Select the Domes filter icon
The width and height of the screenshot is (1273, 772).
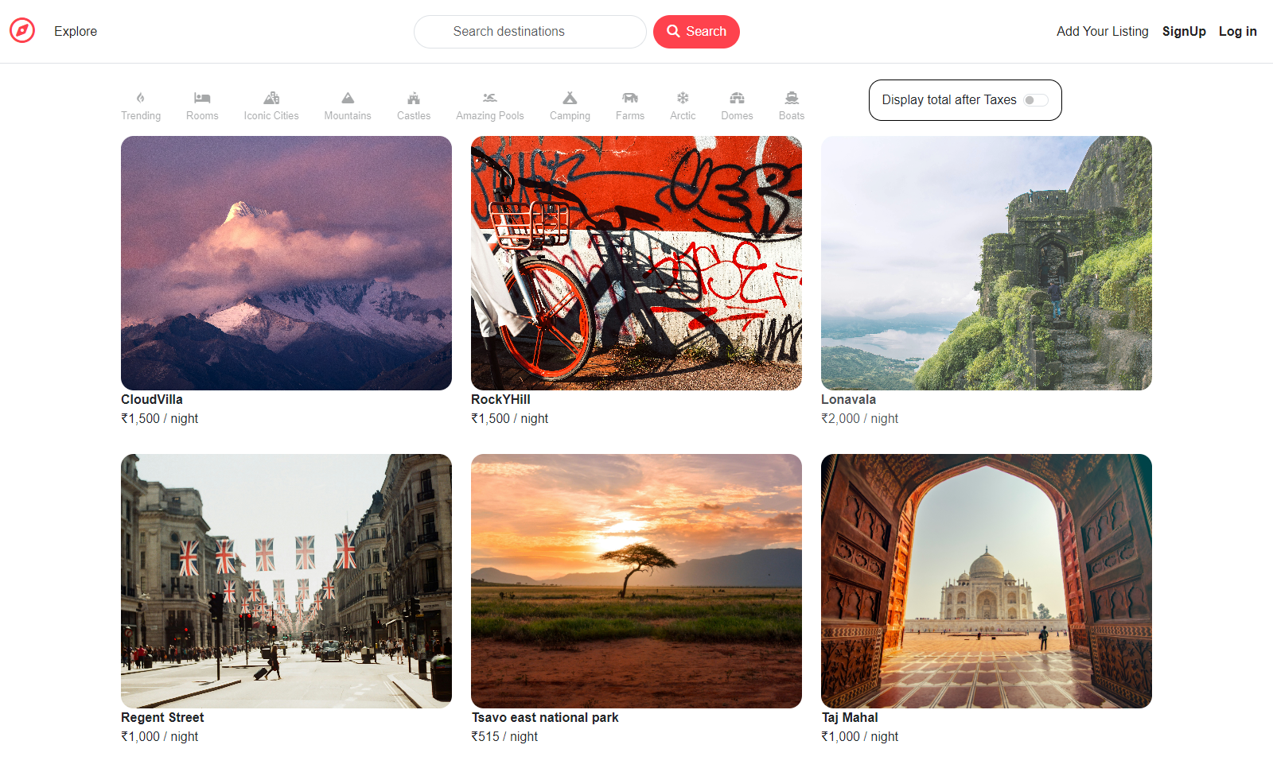(x=737, y=98)
